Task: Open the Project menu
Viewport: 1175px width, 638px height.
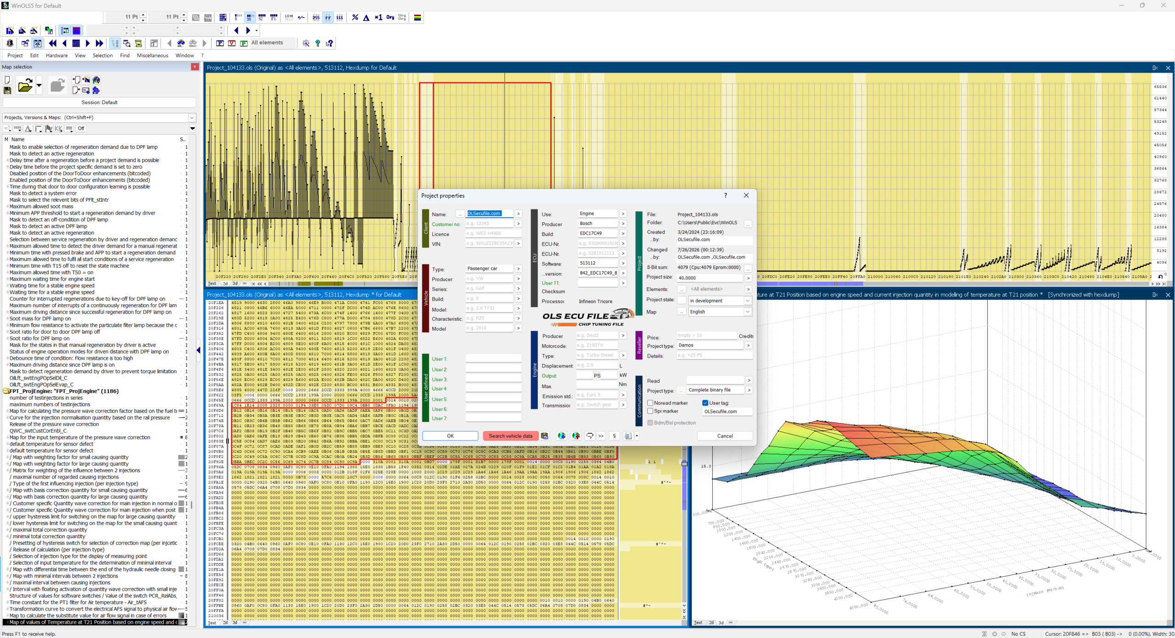Action: pos(15,55)
